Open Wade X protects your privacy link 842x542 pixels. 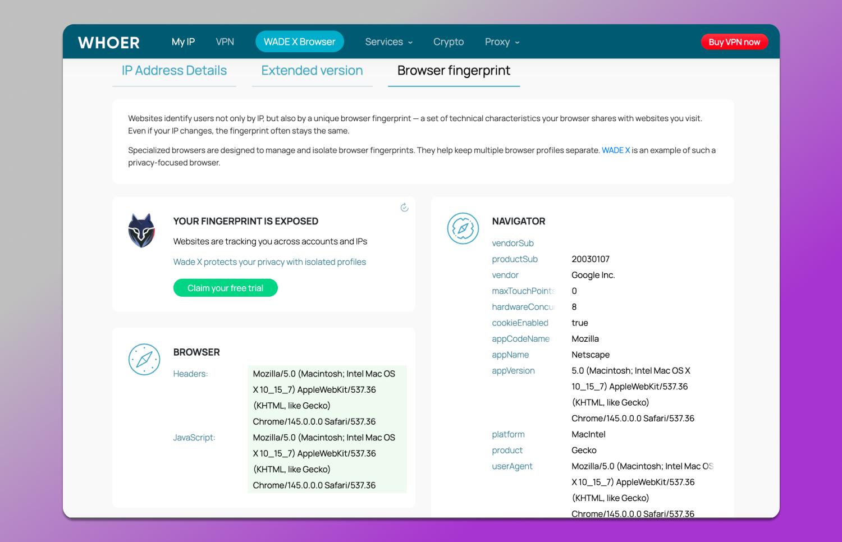[269, 262]
